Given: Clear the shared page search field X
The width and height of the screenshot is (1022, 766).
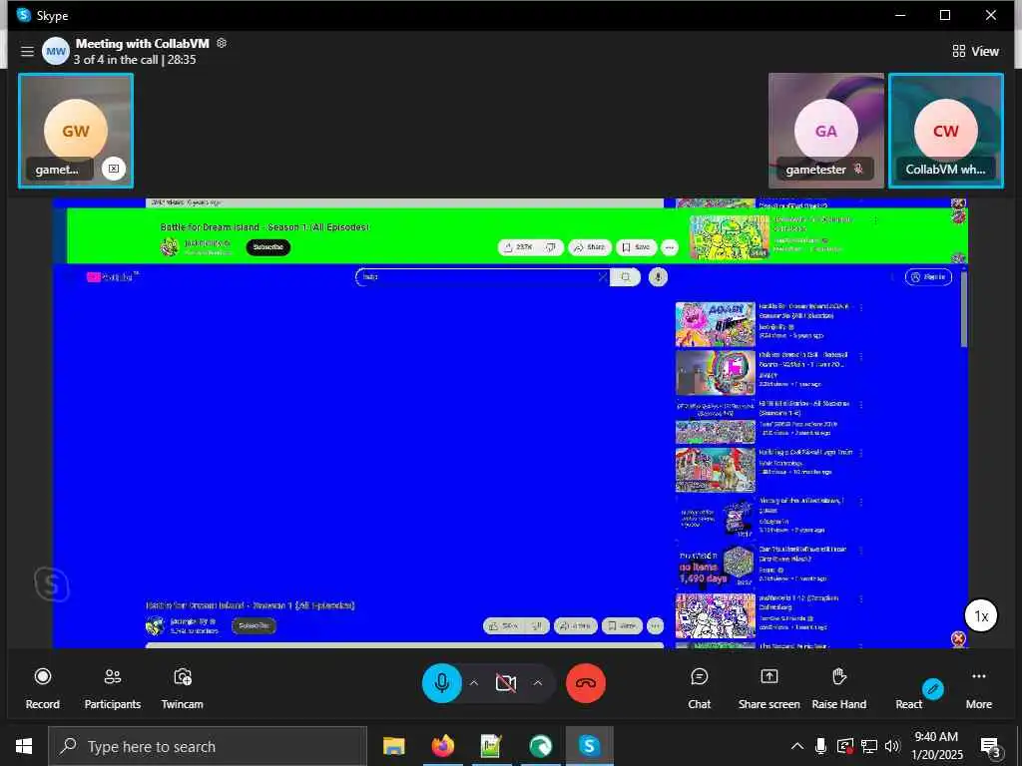Looking at the screenshot, I should [602, 277].
